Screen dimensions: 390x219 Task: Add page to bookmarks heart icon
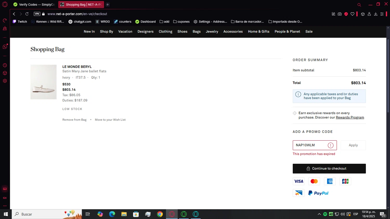tap(352, 14)
